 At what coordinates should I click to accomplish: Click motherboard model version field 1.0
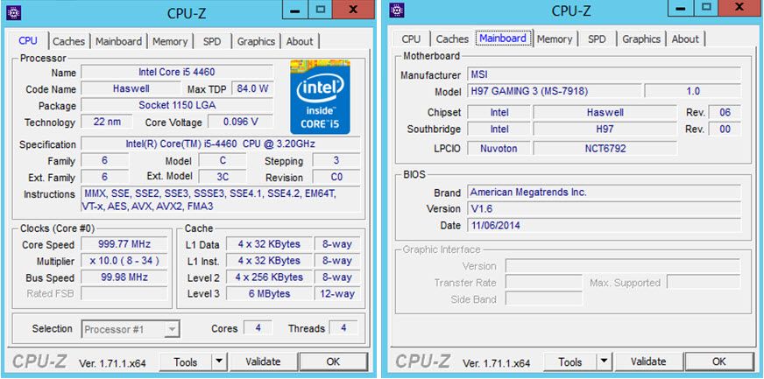click(x=693, y=91)
